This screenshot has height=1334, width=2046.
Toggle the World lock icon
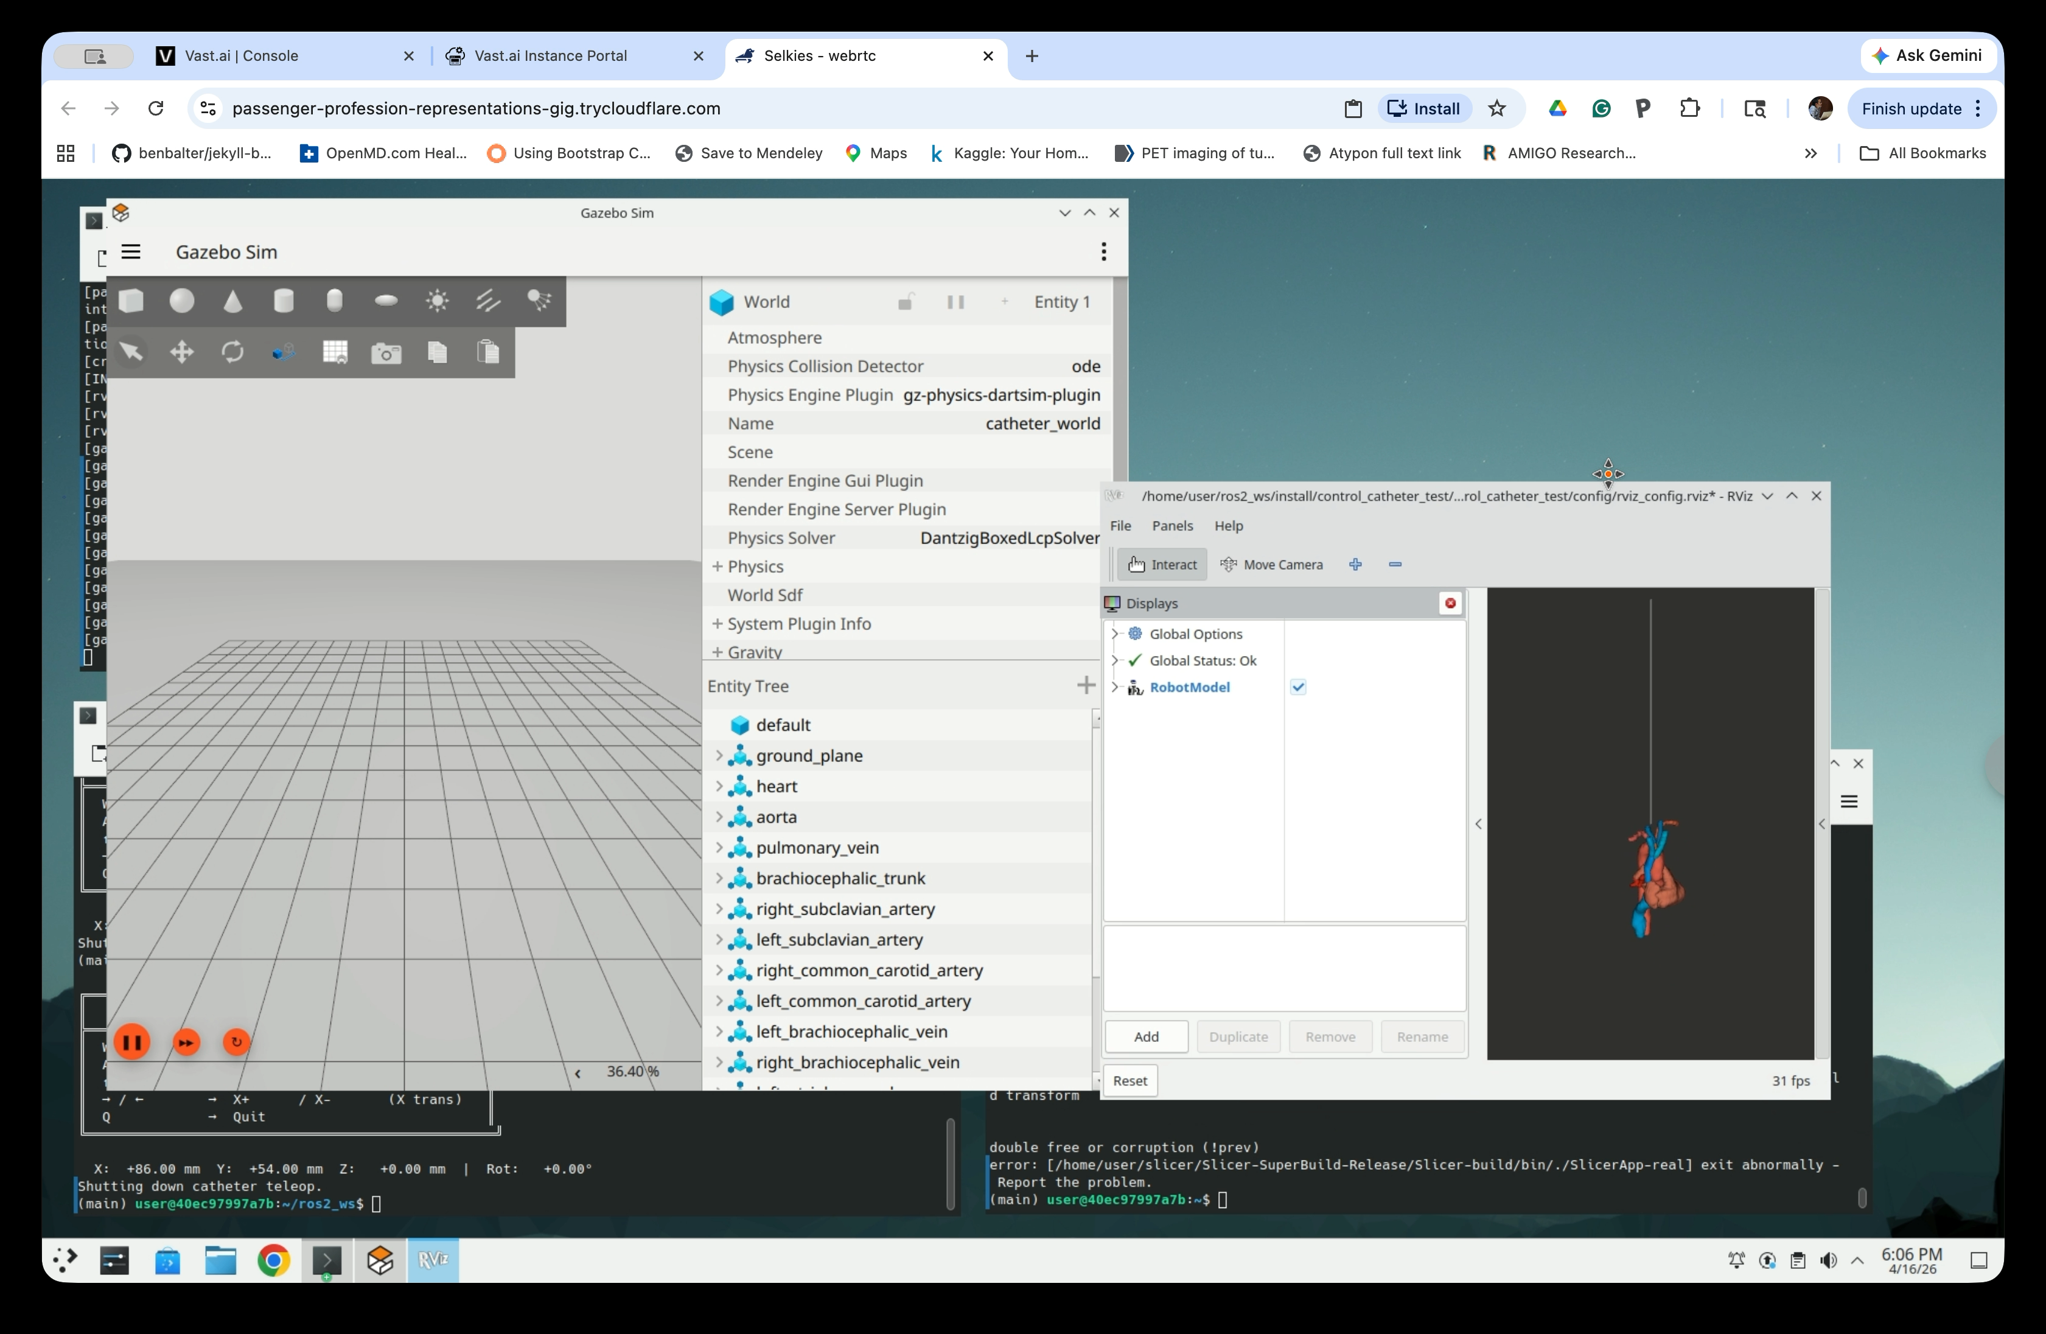[x=905, y=302]
